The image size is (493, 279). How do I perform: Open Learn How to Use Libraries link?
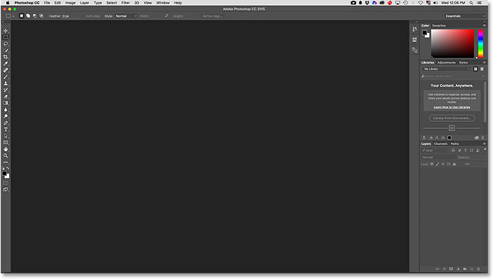point(452,107)
